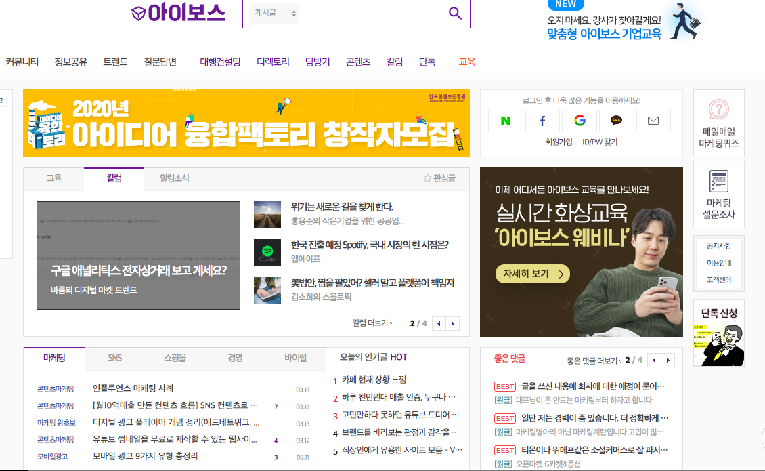The width and height of the screenshot is (765, 471).
Task: Click the 칼럼 더보기 link
Action: pos(372,323)
